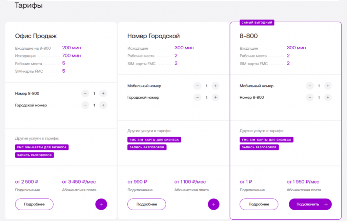Decrease Номер 8-800 count in Офис Продаж
The image size is (347, 221).
85,94
